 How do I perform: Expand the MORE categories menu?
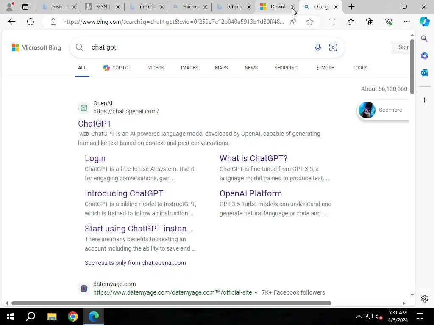click(325, 68)
